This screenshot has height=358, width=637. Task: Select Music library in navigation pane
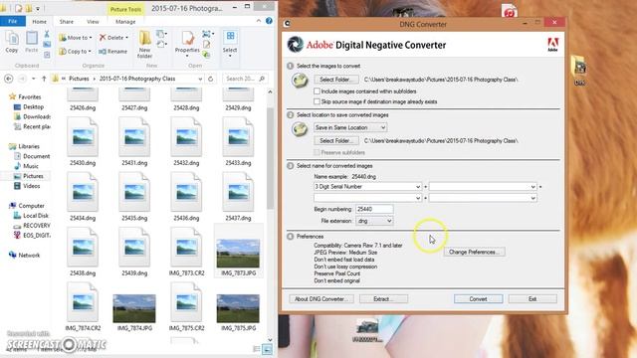click(27, 166)
